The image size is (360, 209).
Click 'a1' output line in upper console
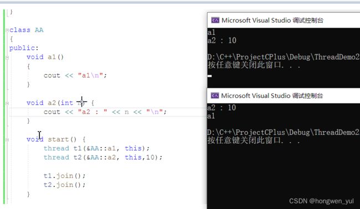coord(211,32)
